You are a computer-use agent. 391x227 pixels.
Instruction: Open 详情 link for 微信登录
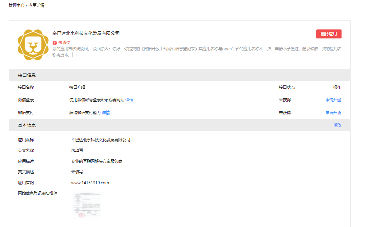coord(129,100)
